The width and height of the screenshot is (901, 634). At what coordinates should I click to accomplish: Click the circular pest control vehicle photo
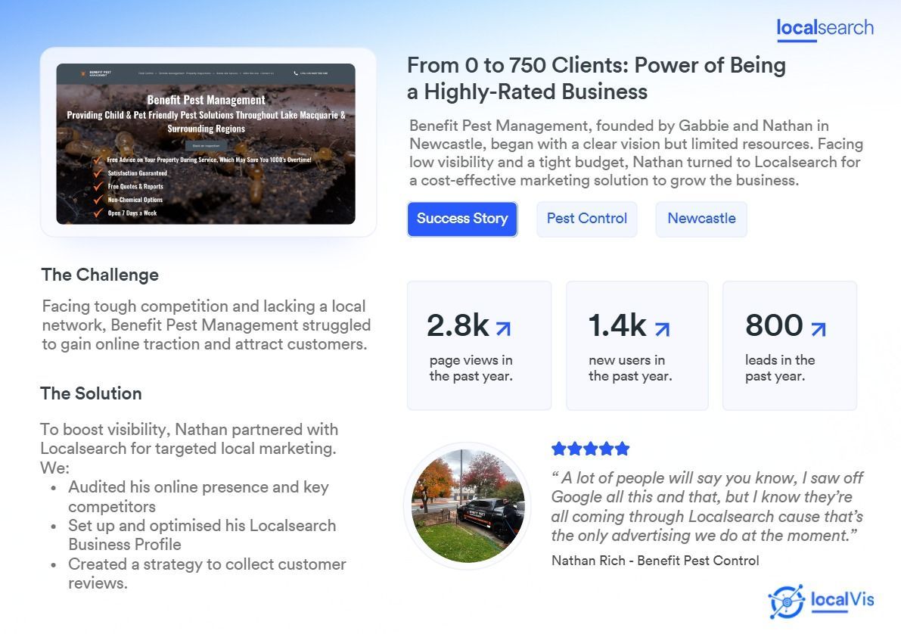click(468, 506)
